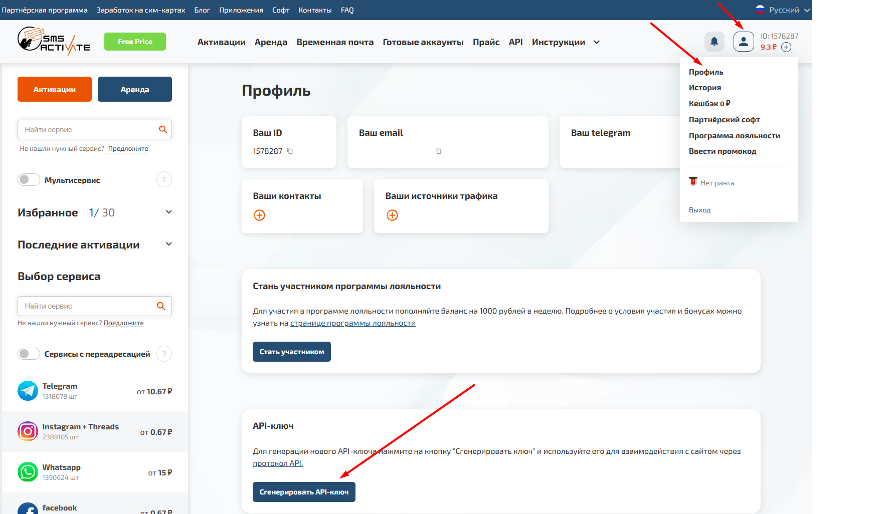Click the plus icon to top up balance
The height and width of the screenshot is (514, 894).
(786, 47)
